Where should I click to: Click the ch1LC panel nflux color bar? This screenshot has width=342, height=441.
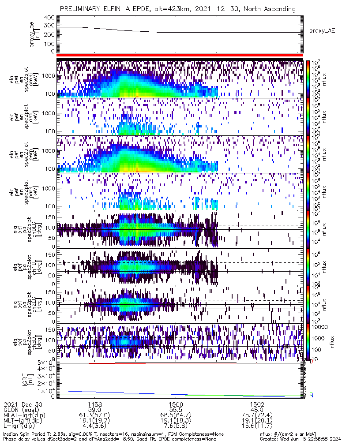click(x=308, y=267)
